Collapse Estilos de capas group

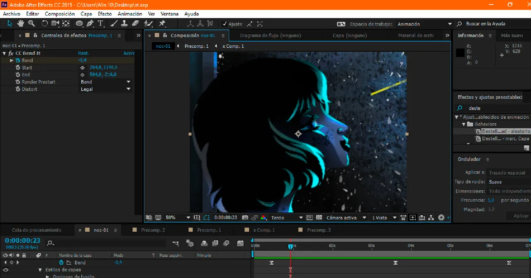pyautogui.click(x=40, y=270)
